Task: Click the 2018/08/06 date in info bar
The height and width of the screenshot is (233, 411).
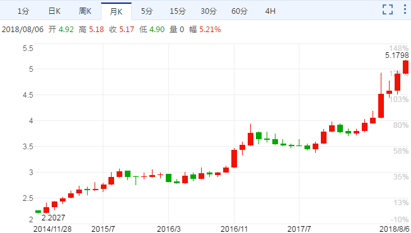Action: pyautogui.click(x=23, y=30)
